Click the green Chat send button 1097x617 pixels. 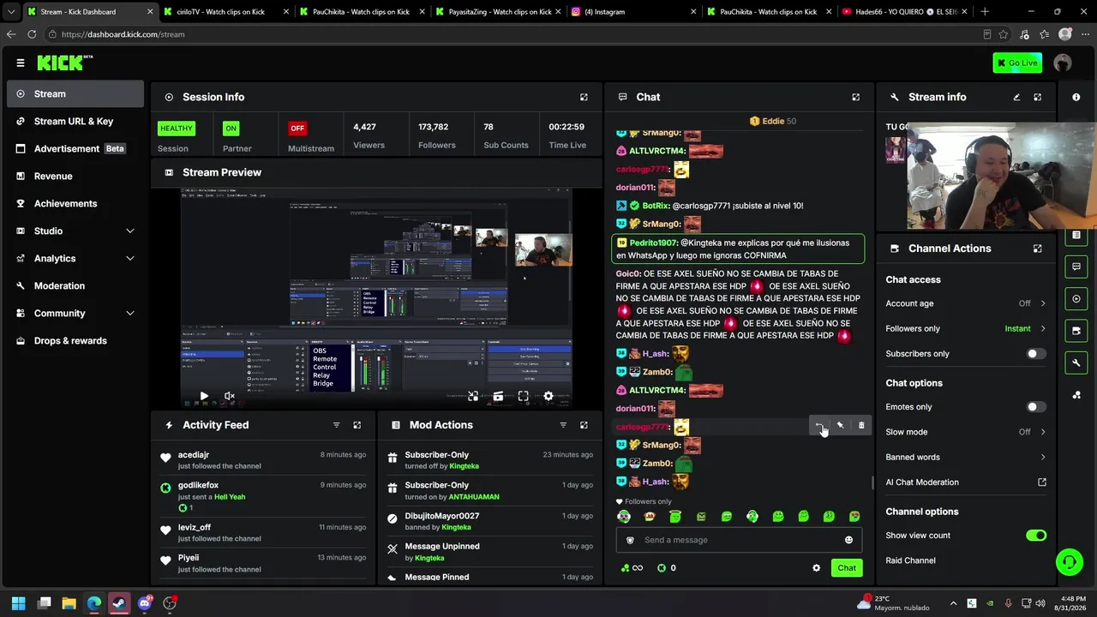847,568
